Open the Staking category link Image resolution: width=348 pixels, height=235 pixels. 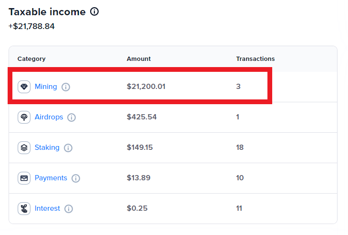(x=47, y=147)
